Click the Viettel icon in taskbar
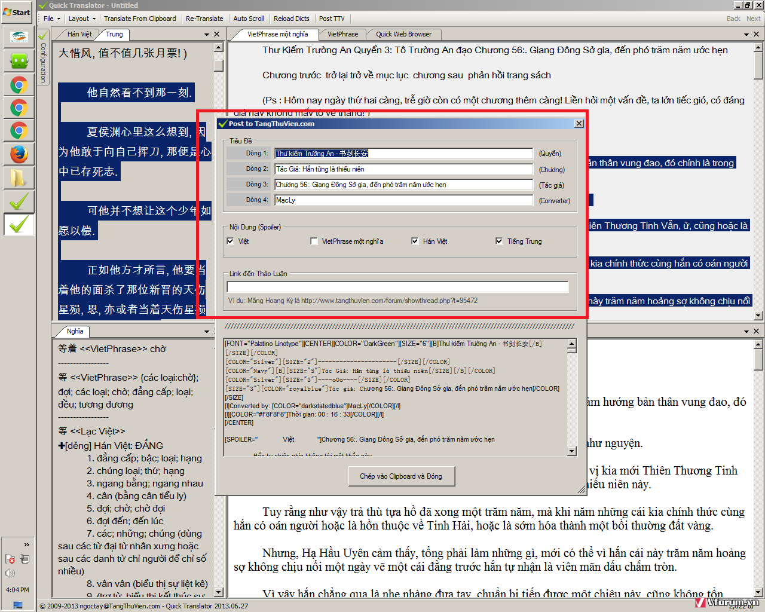Image resolution: width=765 pixels, height=612 pixels. pyautogui.click(x=19, y=38)
